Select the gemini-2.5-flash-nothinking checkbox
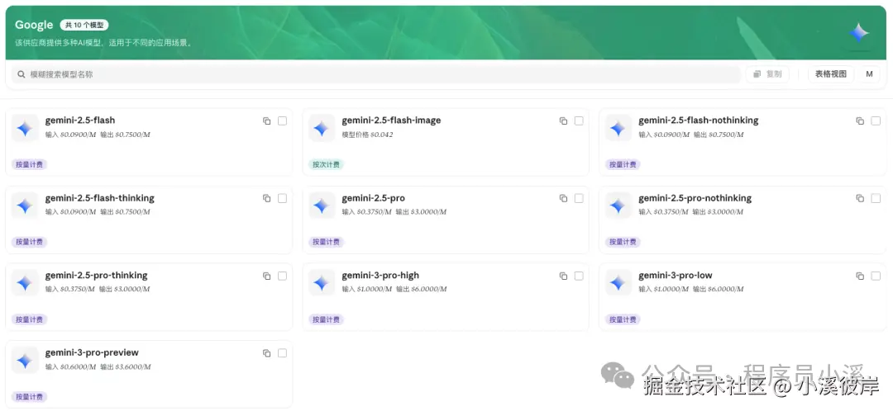Image resolution: width=893 pixels, height=411 pixels. point(876,121)
